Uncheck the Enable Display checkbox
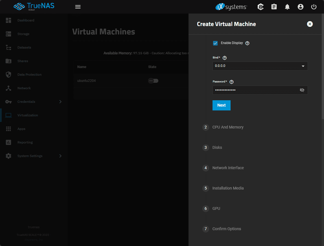The height and width of the screenshot is (246, 324). pos(215,43)
